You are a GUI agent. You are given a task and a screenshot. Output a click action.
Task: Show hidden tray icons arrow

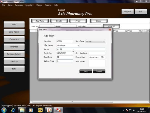(x=123, y=110)
